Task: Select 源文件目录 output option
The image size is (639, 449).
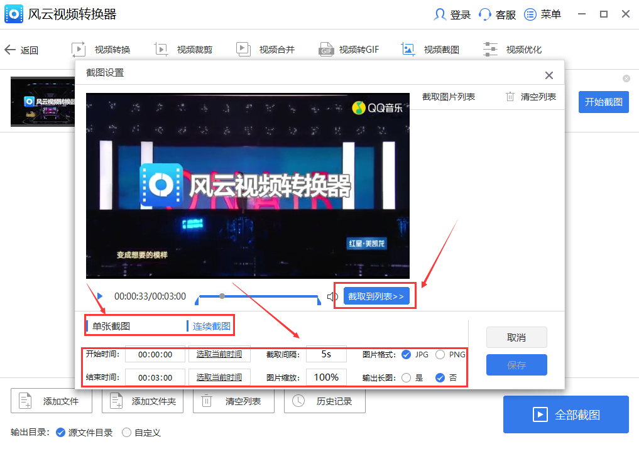Action: pos(61,433)
